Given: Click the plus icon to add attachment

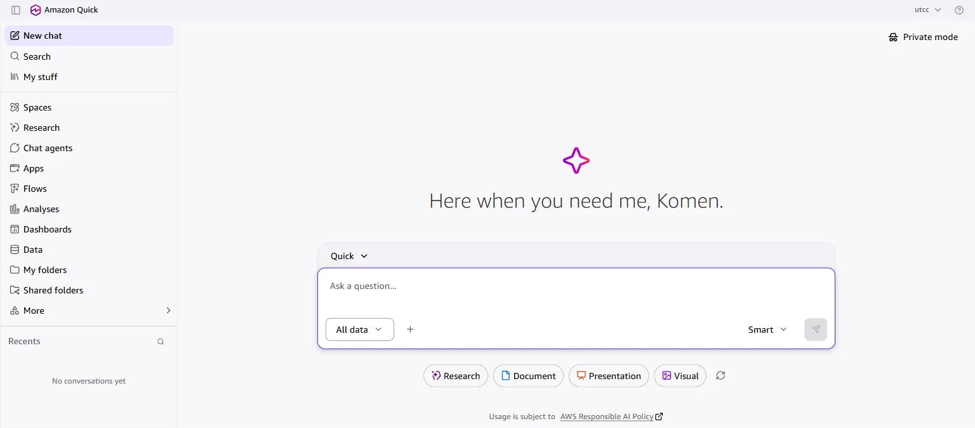Looking at the screenshot, I should (x=410, y=330).
